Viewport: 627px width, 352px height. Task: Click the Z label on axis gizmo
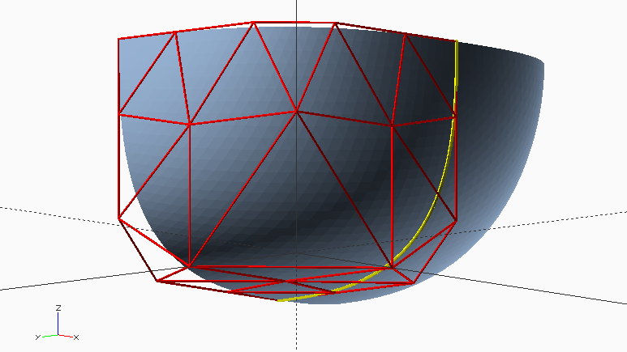(58, 308)
